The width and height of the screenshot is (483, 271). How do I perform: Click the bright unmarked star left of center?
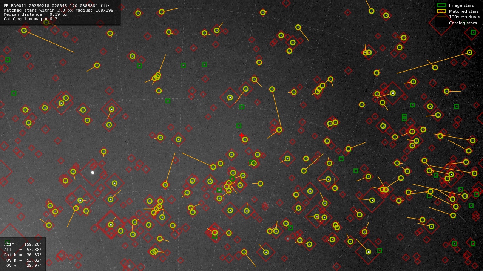coord(93,173)
